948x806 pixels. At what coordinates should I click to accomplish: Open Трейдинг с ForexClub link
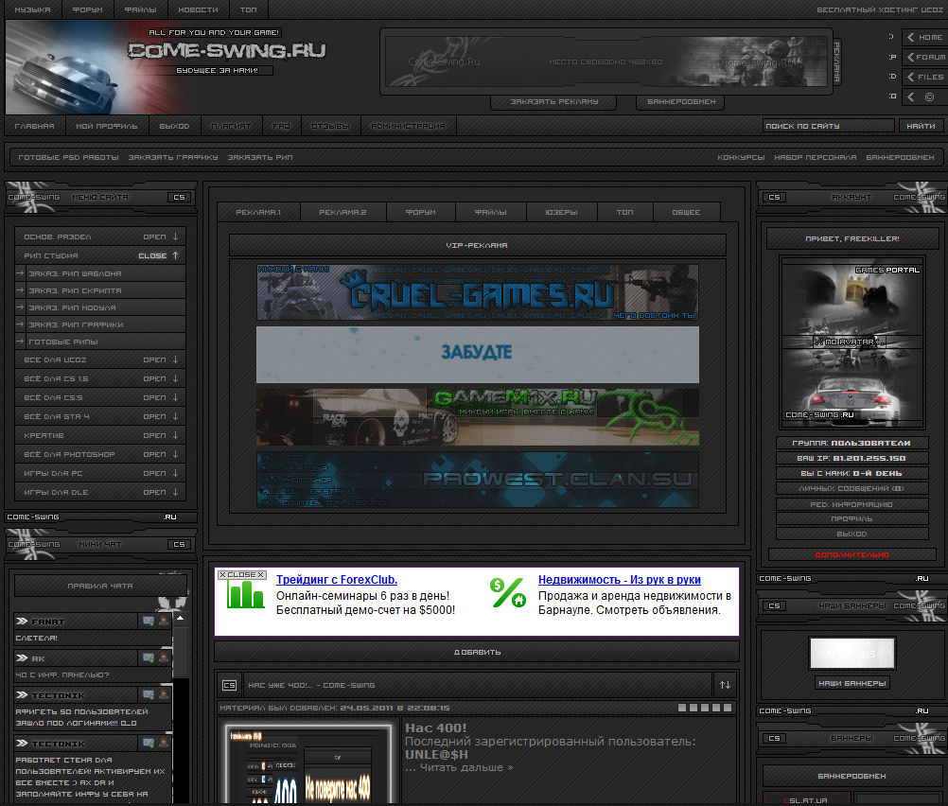337,579
